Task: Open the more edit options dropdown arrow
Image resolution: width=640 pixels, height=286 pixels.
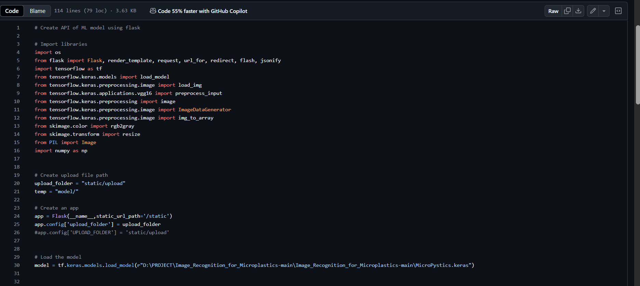Action: coord(604,11)
